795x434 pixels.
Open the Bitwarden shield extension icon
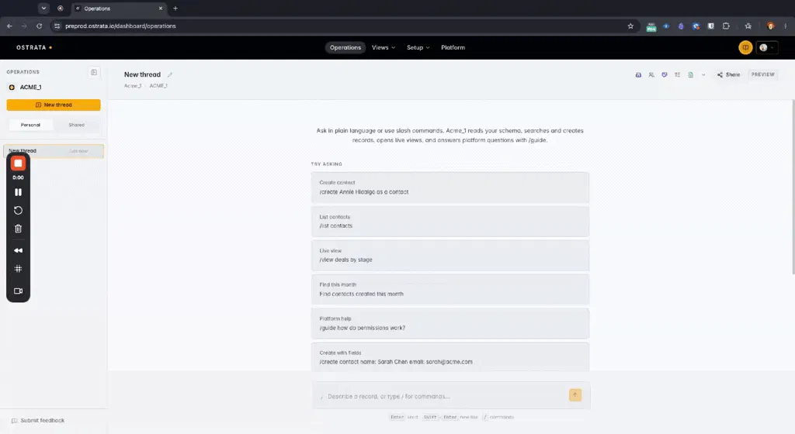[x=711, y=26]
